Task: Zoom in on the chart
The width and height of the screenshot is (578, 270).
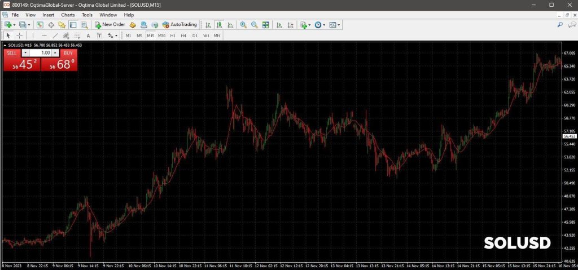Action: (x=243, y=25)
